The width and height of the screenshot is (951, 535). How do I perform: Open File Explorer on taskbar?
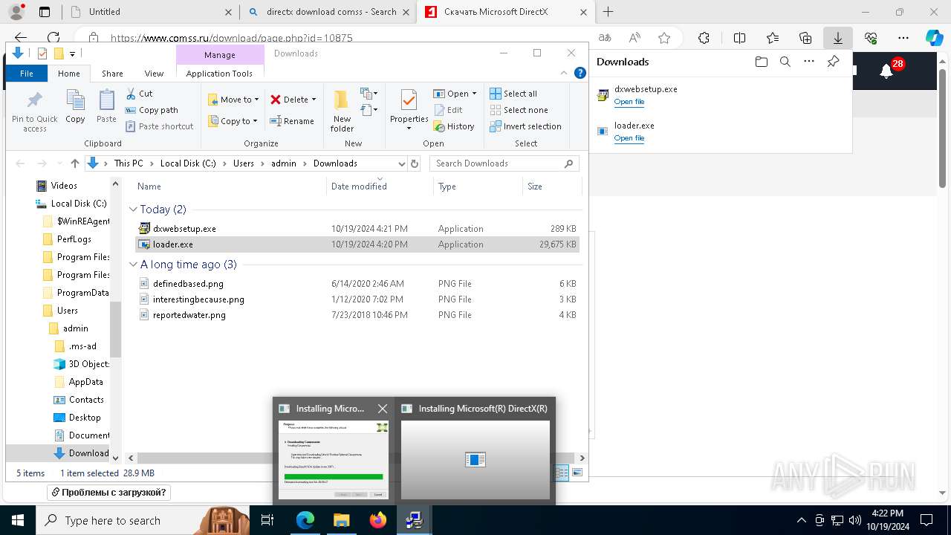(341, 520)
